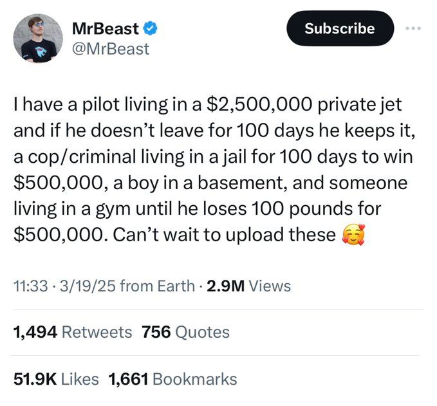Open the 756 Quotes list
The height and width of the screenshot is (406, 437).
[x=185, y=332]
